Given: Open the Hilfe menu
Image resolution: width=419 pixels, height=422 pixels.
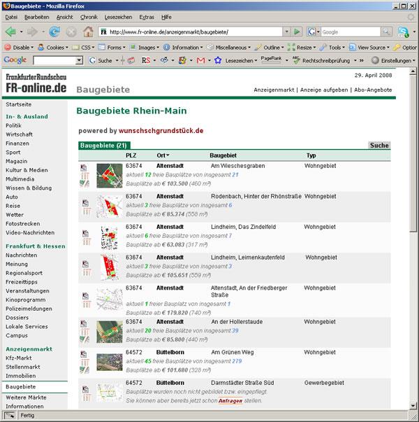Looking at the screenshot, I should click(166, 17).
